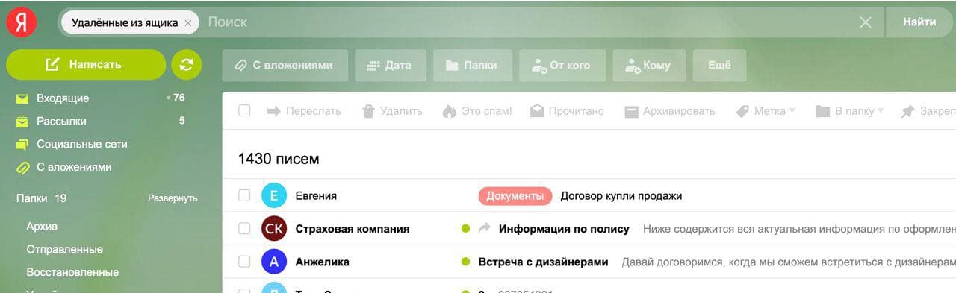Check the box beside Евгения's email
956x293 pixels.
point(244,196)
